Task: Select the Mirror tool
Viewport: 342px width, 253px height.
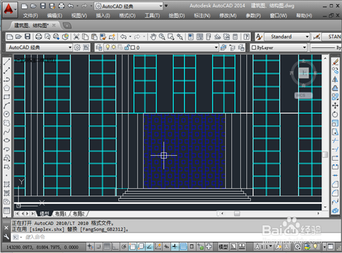Action: tap(335, 79)
